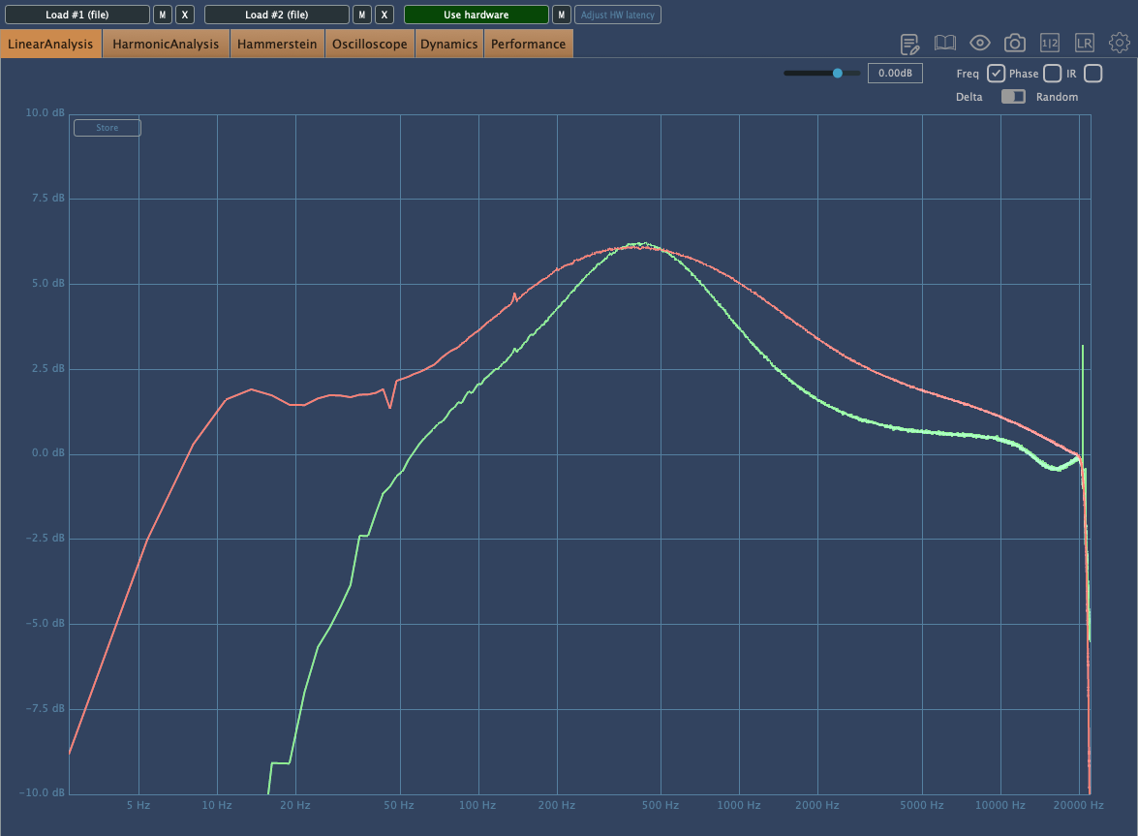Viewport: 1138px width, 836px height.
Task: Click the 0.00dB value field
Action: click(895, 73)
